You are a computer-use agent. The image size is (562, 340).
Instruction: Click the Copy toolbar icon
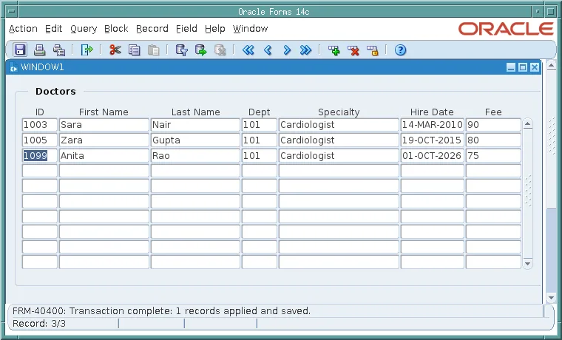[x=135, y=50]
